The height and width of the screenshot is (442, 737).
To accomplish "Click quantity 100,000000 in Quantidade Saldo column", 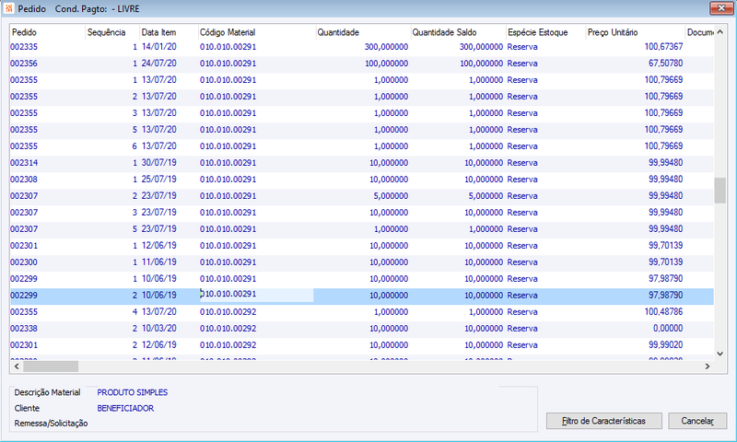I will pyautogui.click(x=481, y=64).
